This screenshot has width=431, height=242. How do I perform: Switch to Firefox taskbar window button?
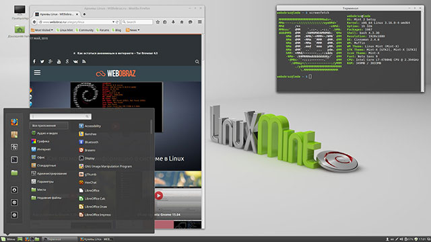[x=96, y=239]
